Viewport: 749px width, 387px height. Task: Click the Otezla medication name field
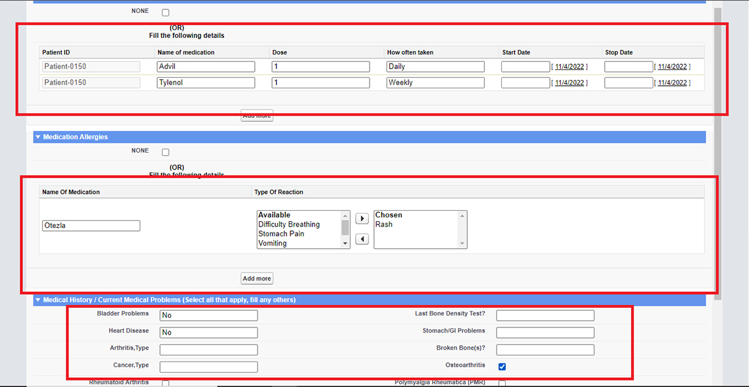coord(91,226)
